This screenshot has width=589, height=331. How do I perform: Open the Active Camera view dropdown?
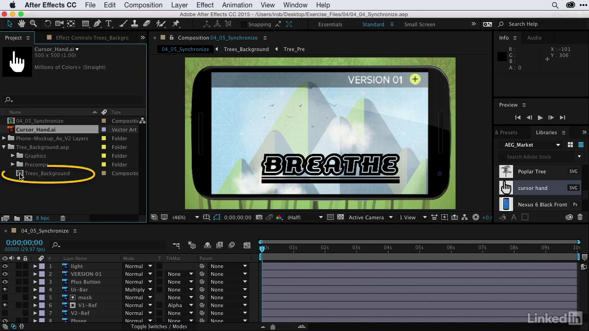tap(370, 217)
